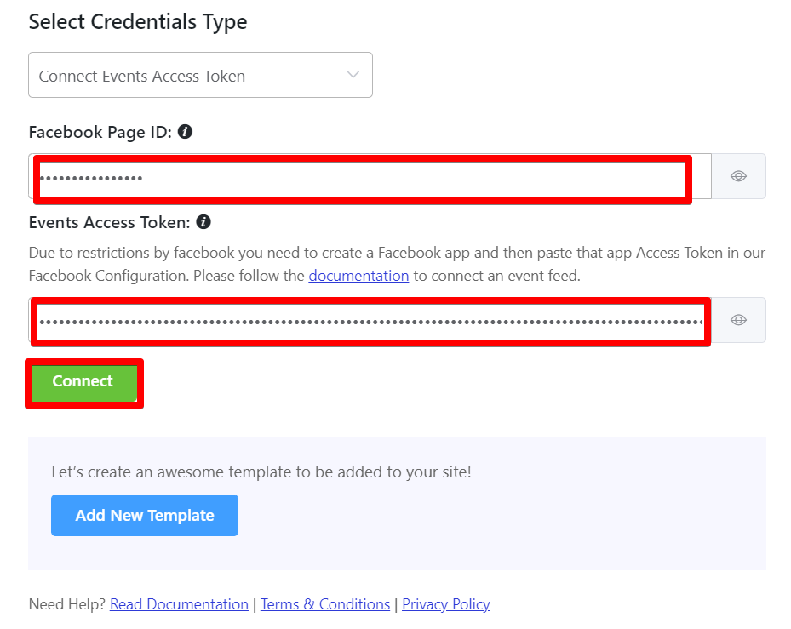
Task: Open the Privacy Policy link
Action: coord(446,603)
